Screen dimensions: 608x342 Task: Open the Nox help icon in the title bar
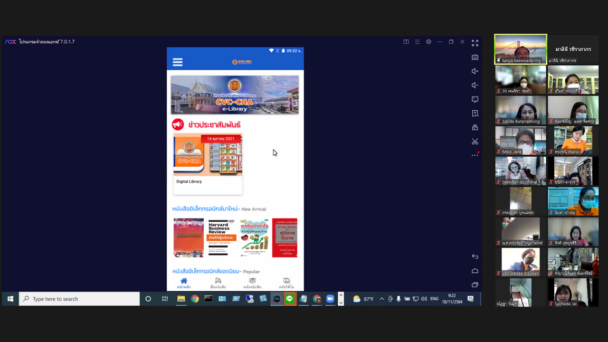[406, 42]
